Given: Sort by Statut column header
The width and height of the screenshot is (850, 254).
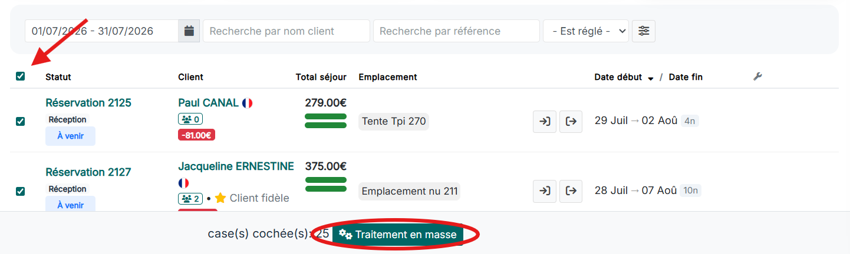Looking at the screenshot, I should coord(58,77).
